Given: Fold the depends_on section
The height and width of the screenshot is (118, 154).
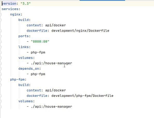Looking at the screenshot, I should (1, 69).
